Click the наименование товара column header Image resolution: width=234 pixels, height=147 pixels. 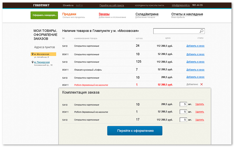tap(86, 38)
